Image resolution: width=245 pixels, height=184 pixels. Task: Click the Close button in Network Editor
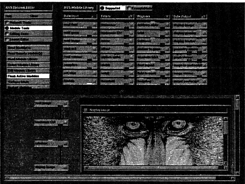tap(40, 16)
